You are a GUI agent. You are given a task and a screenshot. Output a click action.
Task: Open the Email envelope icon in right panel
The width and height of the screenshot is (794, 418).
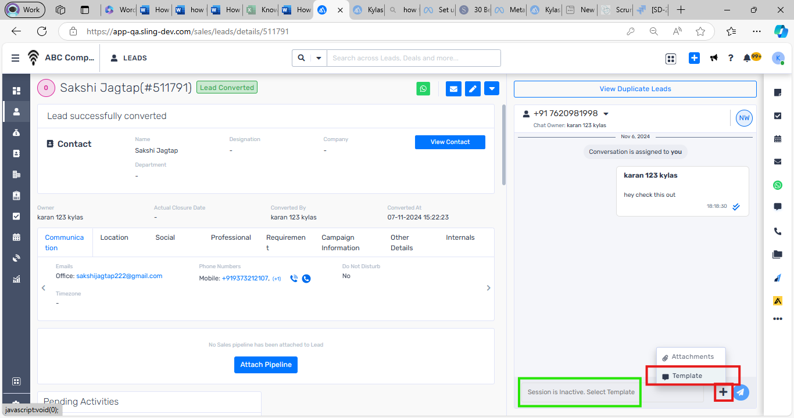pos(778,161)
